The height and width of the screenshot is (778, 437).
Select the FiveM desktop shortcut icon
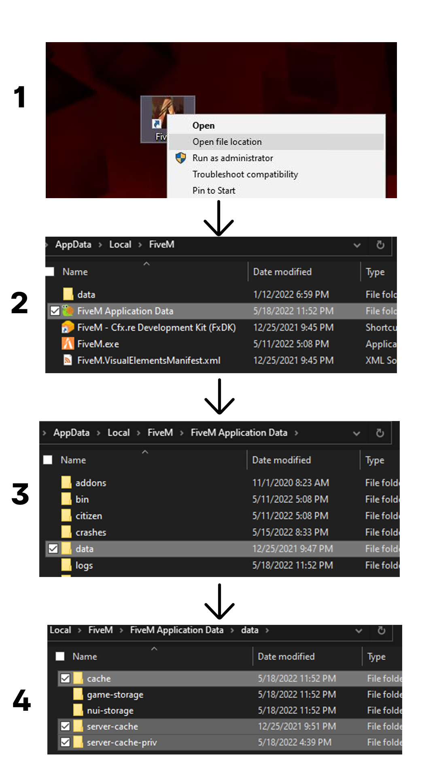pyautogui.click(x=168, y=119)
